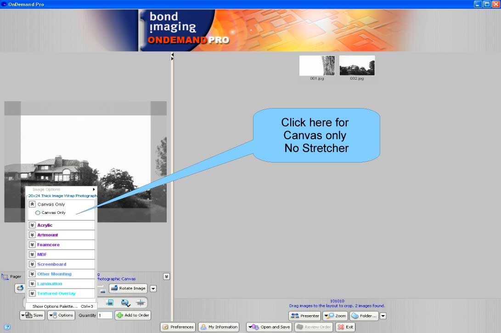Select the 002.jpg image thumbnail
The height and width of the screenshot is (333, 501).
point(357,65)
